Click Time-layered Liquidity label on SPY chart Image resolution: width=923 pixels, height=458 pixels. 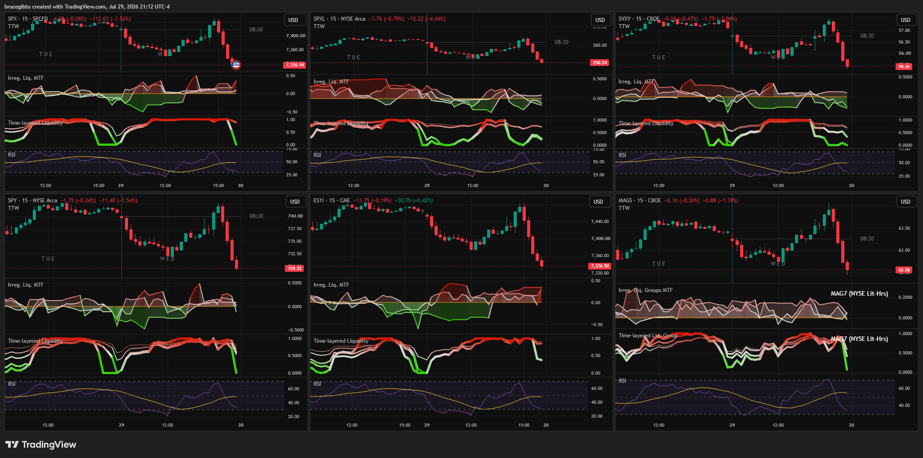(x=35, y=341)
